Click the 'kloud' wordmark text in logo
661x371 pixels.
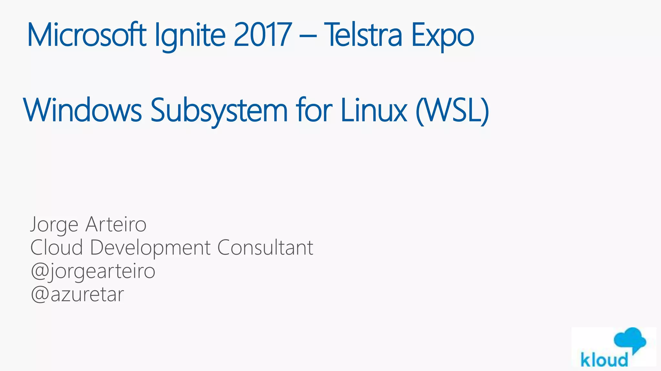(x=604, y=360)
